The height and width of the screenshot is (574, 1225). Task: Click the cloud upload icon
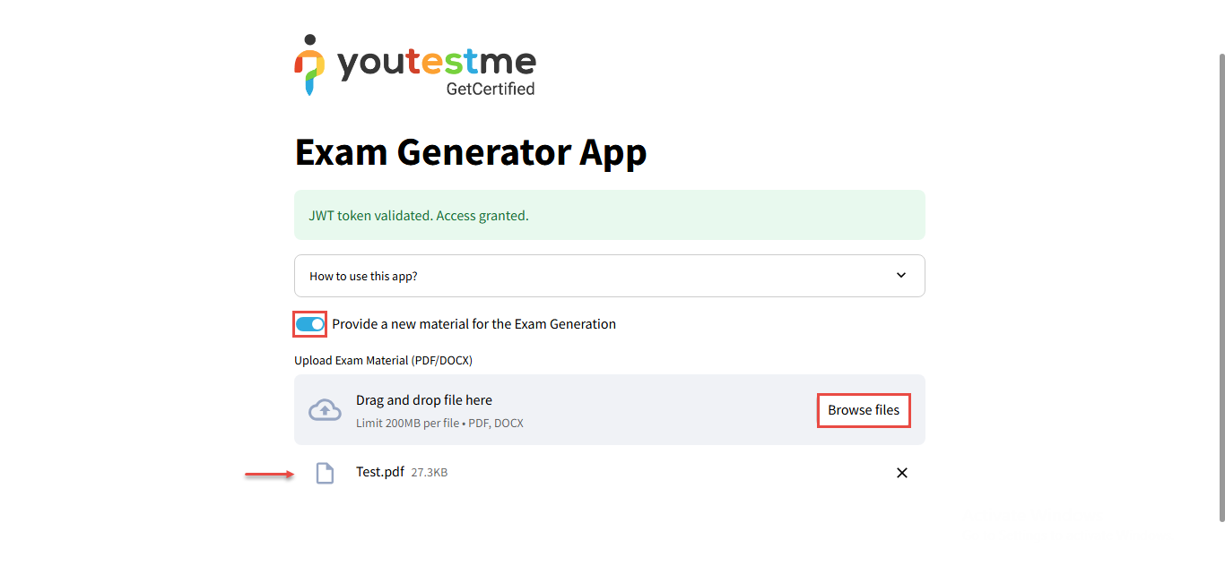(325, 410)
